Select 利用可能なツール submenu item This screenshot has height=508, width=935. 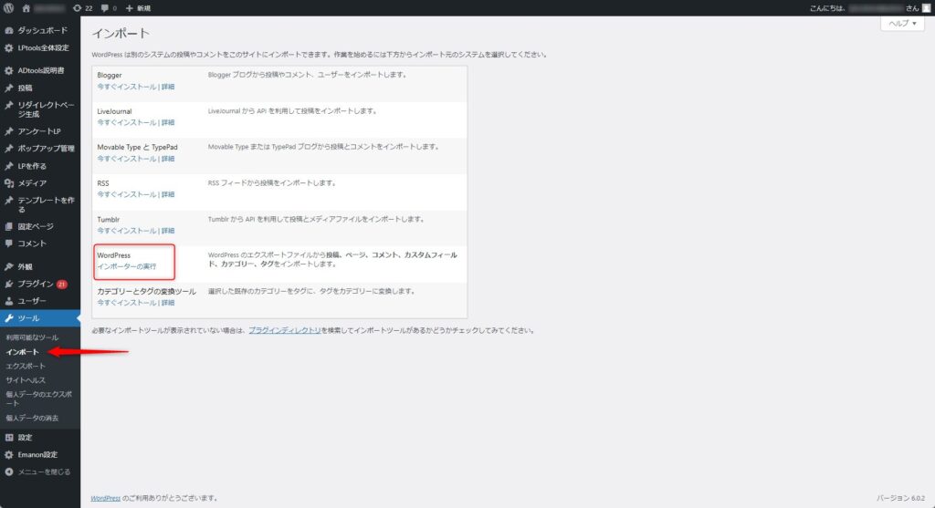32,337
